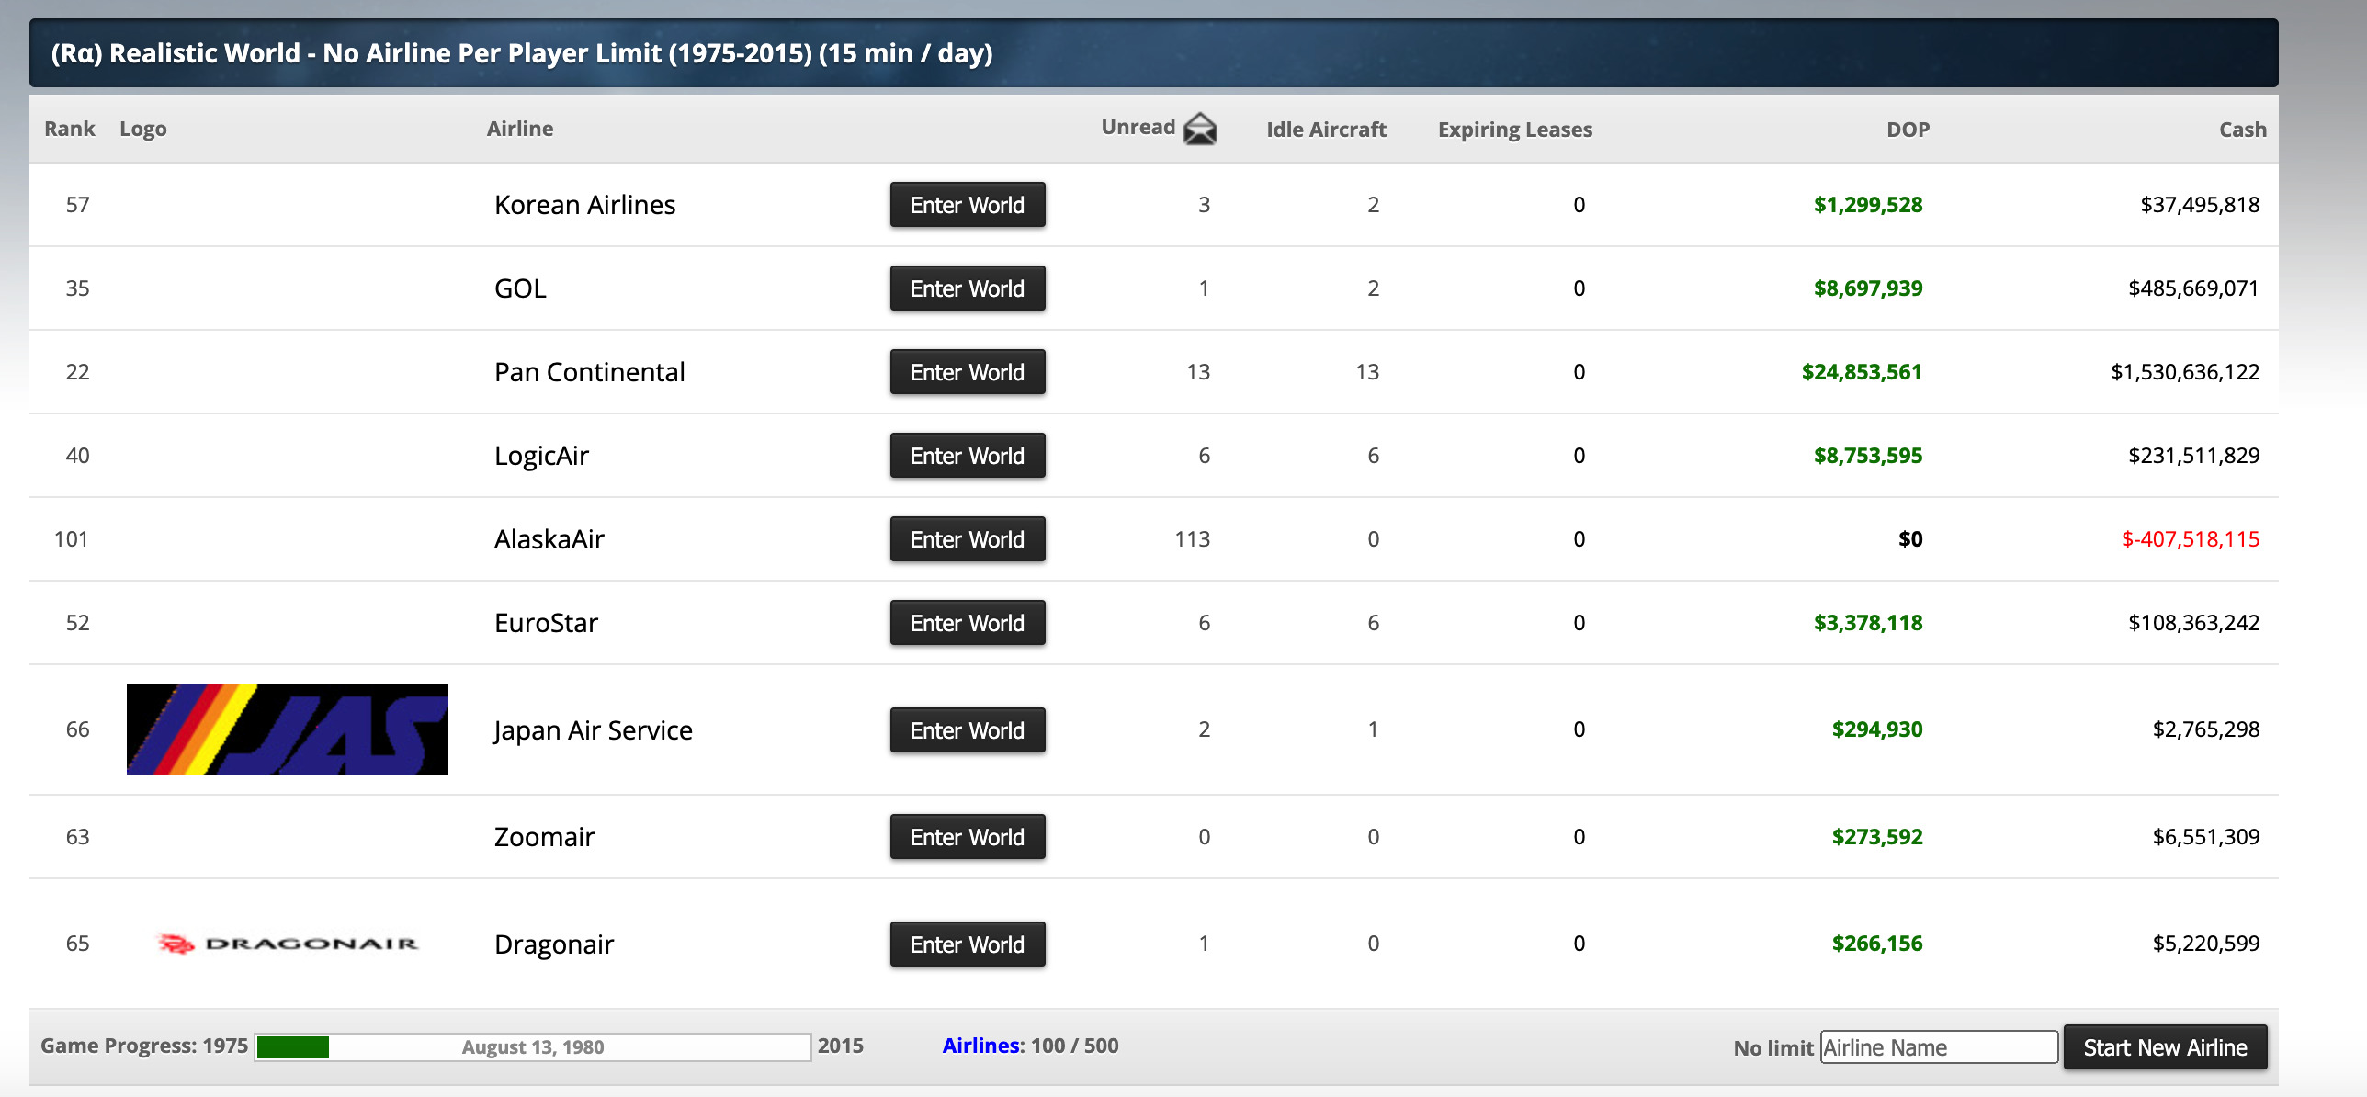Click Korean Airlines DOP $1,299,528

(x=1868, y=205)
